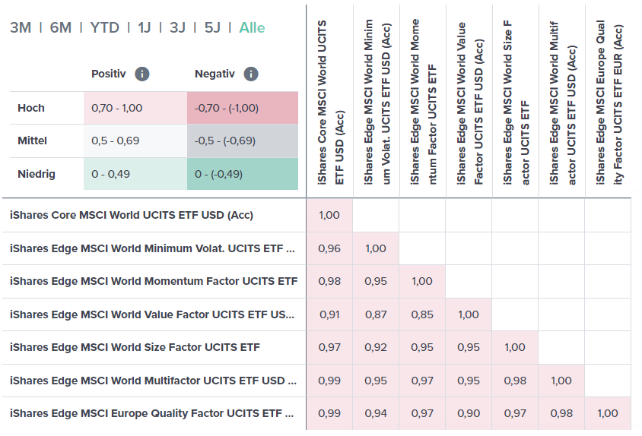Open iShares Edge MSCI World Multifactor row

coord(153,381)
